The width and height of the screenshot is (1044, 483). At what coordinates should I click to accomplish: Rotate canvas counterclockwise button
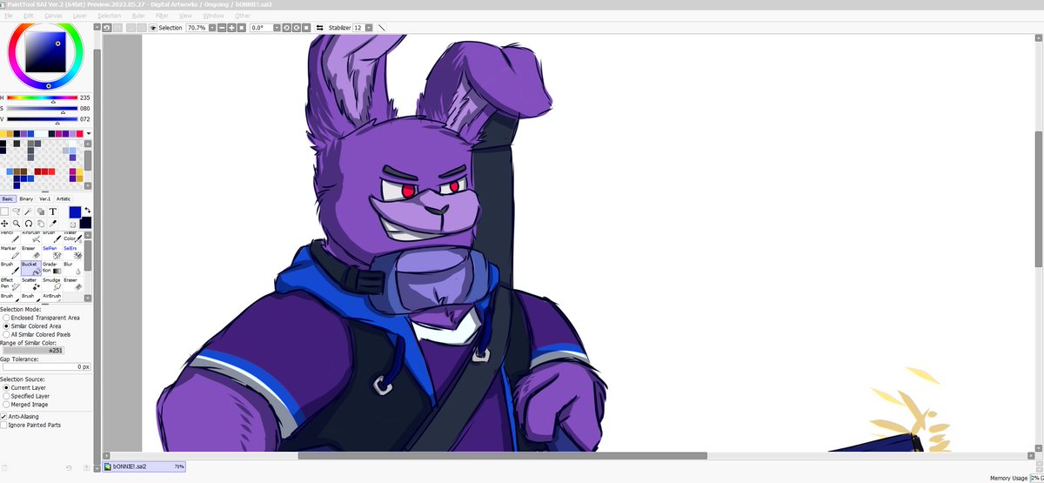287,28
